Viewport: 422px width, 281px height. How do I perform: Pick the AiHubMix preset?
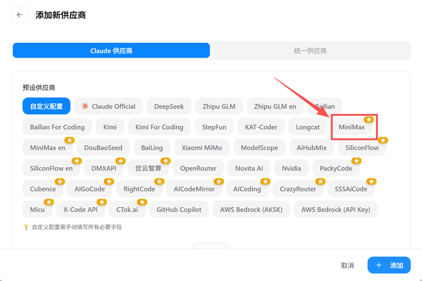pyautogui.click(x=311, y=148)
